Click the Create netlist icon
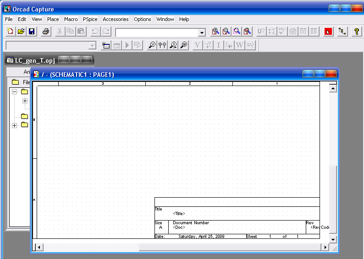Screen dimensions: 364x259 click(x=293, y=31)
